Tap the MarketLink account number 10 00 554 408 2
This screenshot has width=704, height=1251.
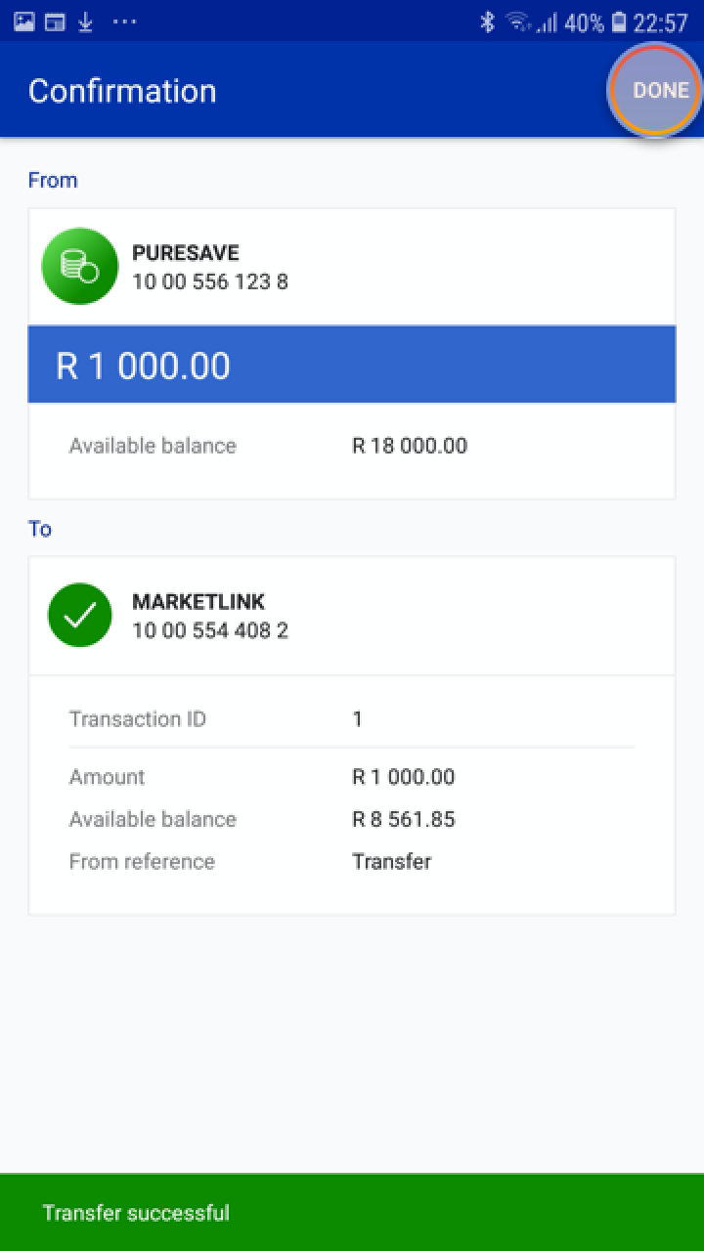coord(210,630)
